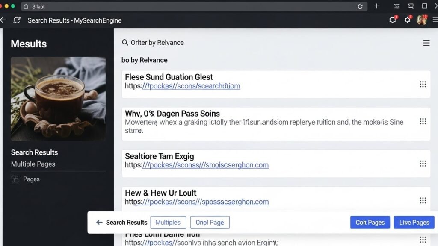The width and height of the screenshot is (438, 246).
Task: Open grid options for Flese Sund Guation Glest result
Action: (x=423, y=85)
